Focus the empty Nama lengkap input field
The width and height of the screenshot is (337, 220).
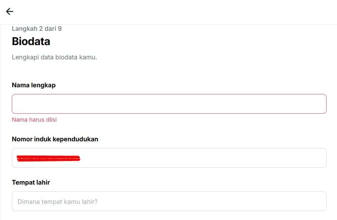[x=169, y=104]
